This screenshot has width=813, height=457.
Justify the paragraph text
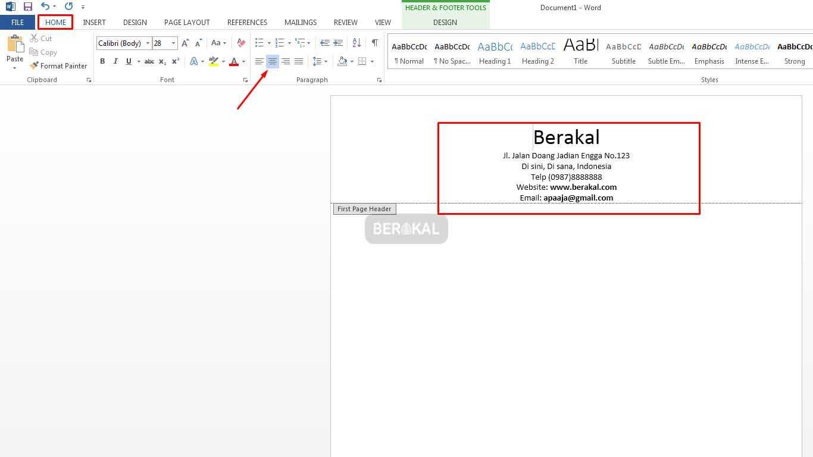(299, 61)
